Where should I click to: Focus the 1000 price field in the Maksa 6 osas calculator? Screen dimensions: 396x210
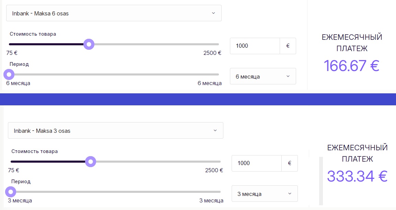click(255, 46)
